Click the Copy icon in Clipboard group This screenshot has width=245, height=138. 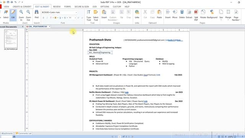pos(152,14)
